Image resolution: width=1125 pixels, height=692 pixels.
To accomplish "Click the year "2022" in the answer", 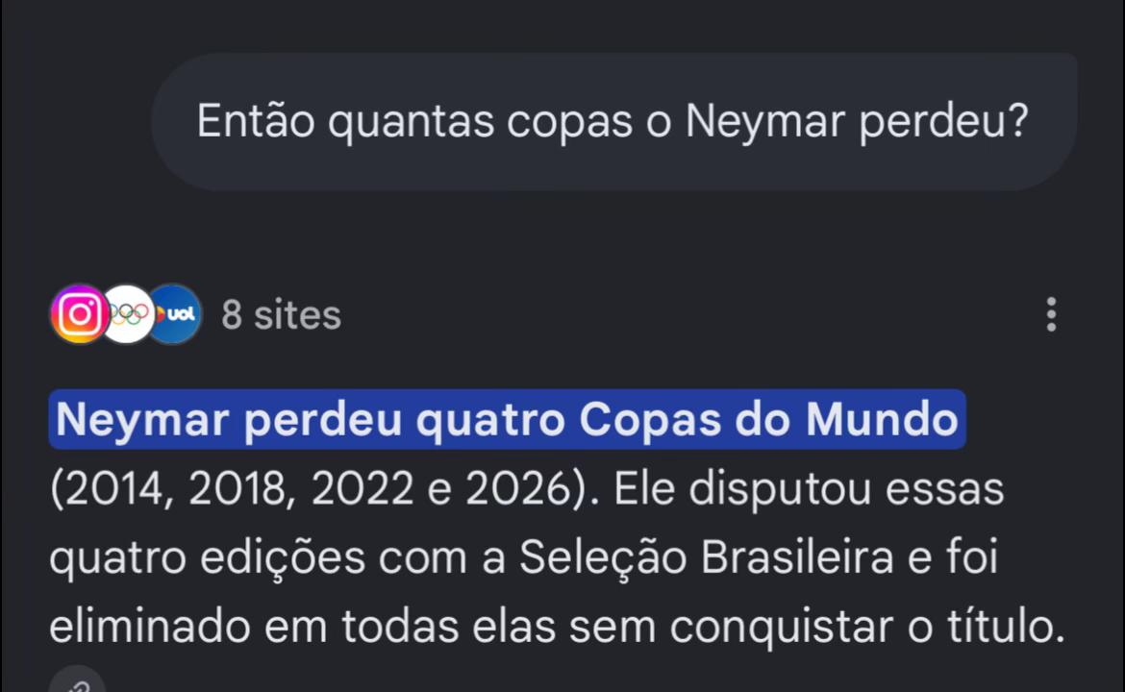I will tap(362, 489).
